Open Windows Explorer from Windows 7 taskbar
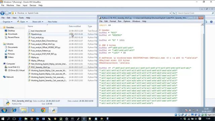Image resolution: width=215 pixels, height=121 pixels. coord(24,110)
